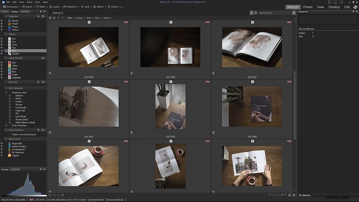Open the Filter dropdown
The height and width of the screenshot is (202, 359).
71,18
